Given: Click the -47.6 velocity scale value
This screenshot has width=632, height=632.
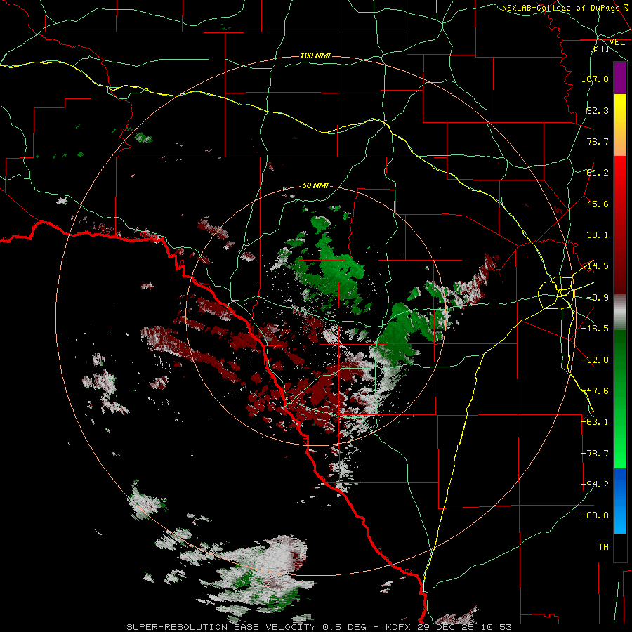Looking at the screenshot, I should 595,391.
